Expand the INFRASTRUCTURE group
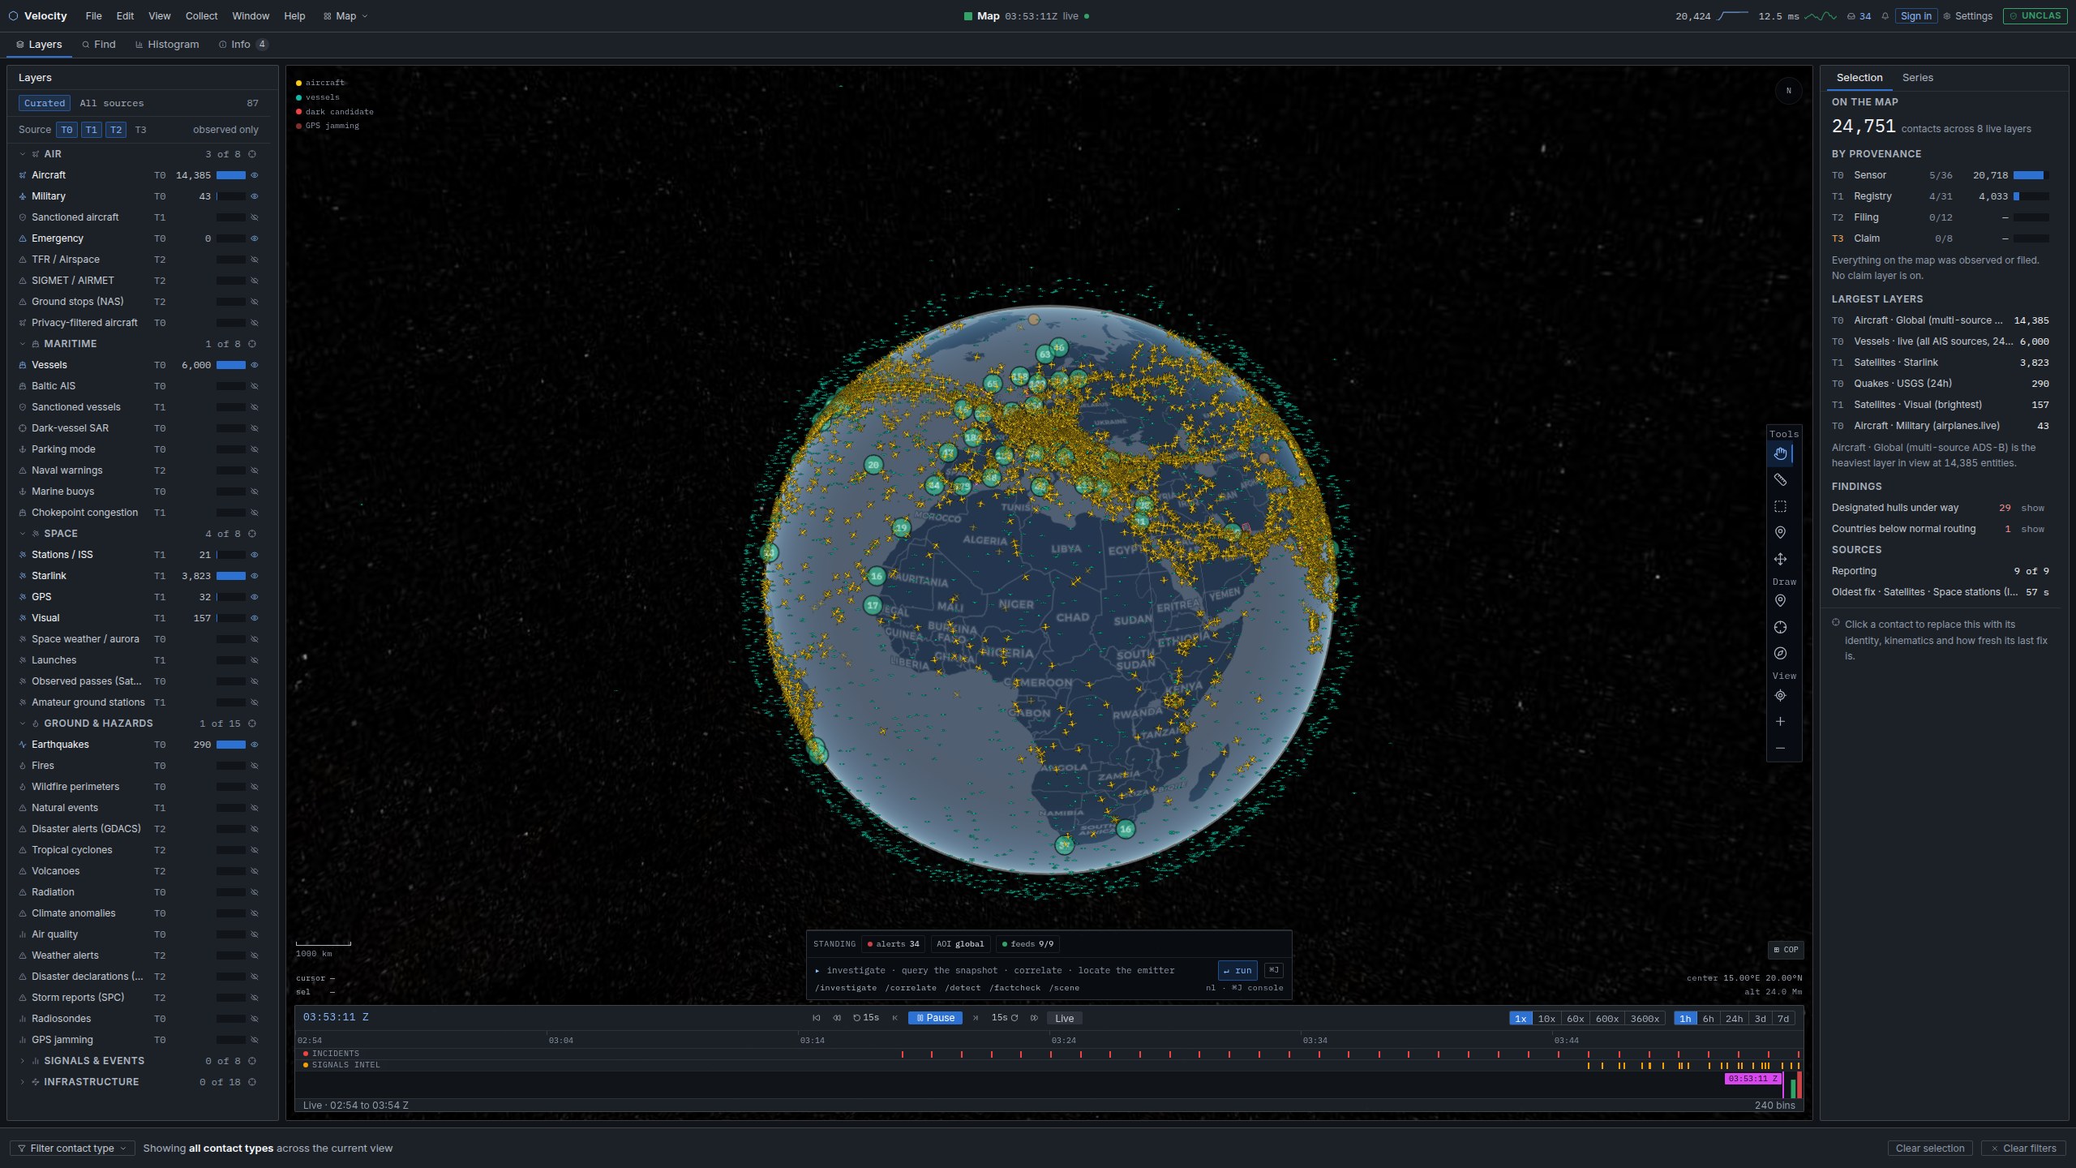The image size is (2076, 1168). [x=22, y=1082]
